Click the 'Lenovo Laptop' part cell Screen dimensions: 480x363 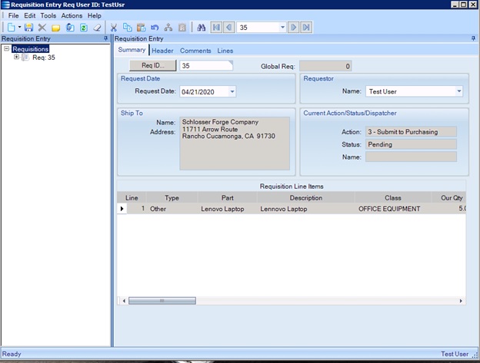coord(228,209)
